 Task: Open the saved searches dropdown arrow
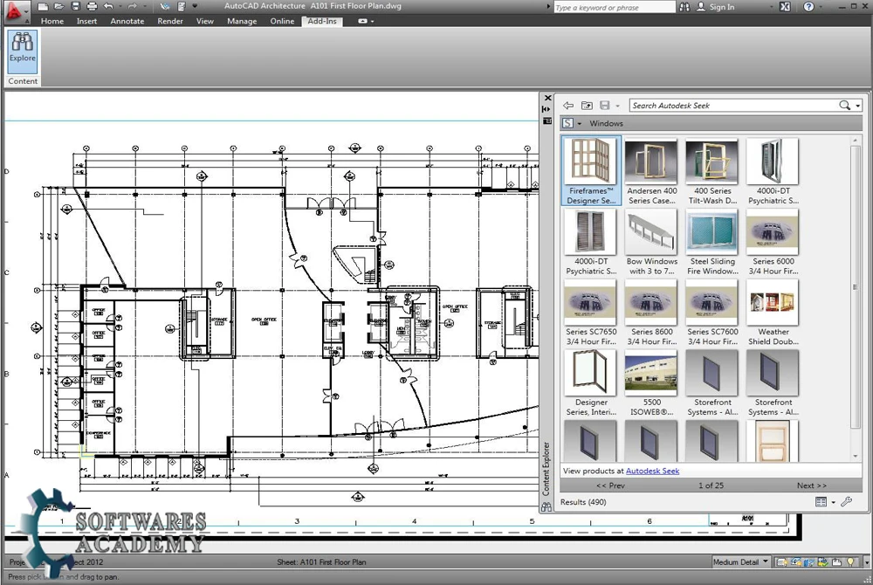617,106
